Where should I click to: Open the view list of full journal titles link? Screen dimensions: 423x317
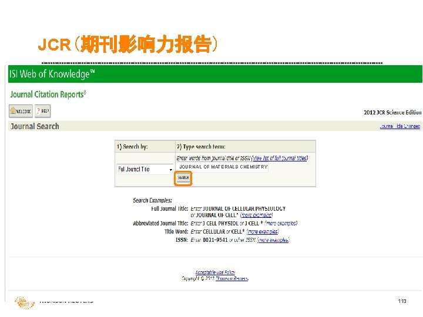click(280, 158)
